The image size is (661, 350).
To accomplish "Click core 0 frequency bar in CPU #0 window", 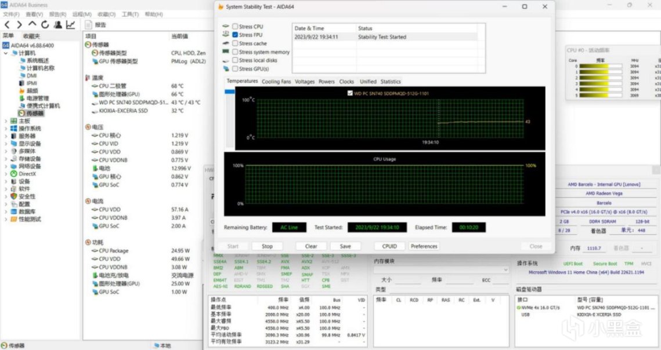I will pyautogui.click(x=600, y=66).
